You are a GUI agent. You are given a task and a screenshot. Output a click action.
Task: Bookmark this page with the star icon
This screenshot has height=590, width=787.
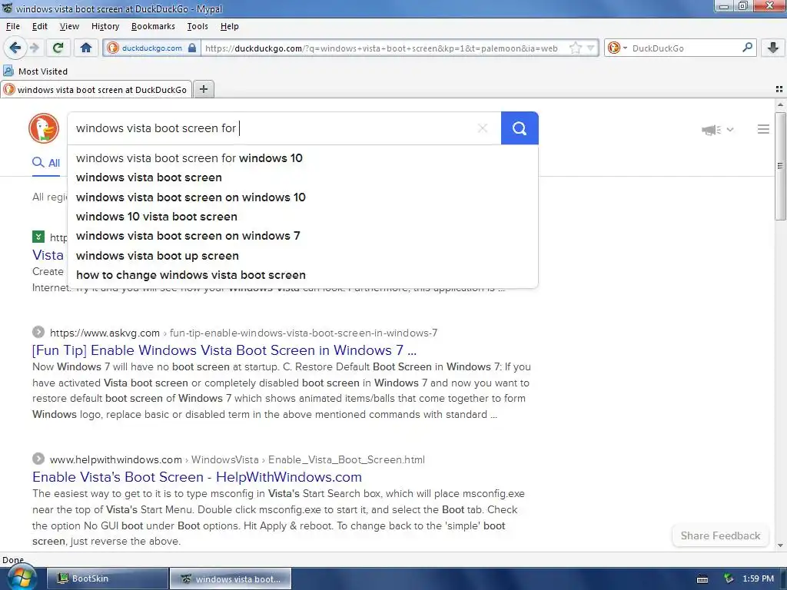575,48
